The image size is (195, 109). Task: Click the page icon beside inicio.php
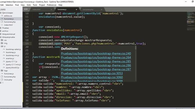[x=2, y=80]
